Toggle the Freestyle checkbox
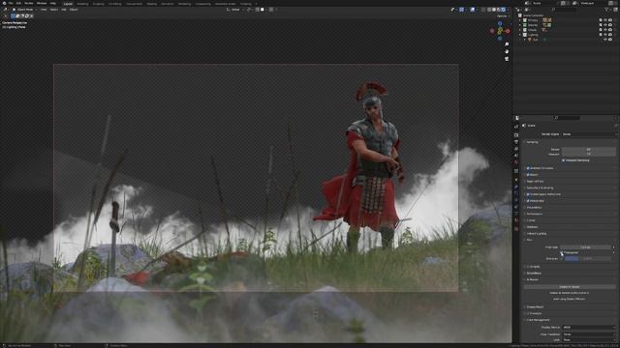The width and height of the screenshot is (620, 348). point(528,313)
